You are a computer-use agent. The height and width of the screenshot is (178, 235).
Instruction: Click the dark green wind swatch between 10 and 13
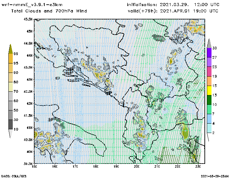coord(209,100)
